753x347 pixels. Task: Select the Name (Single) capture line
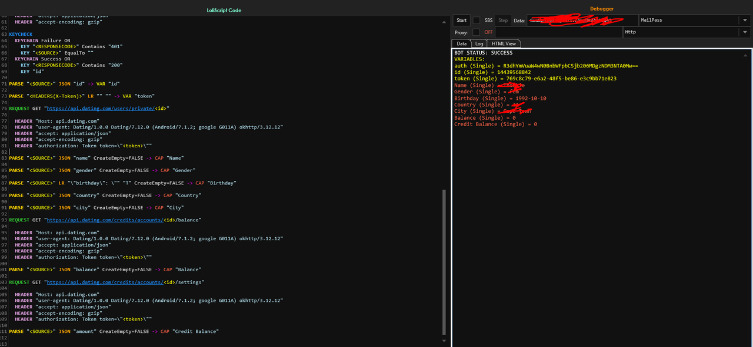click(489, 85)
